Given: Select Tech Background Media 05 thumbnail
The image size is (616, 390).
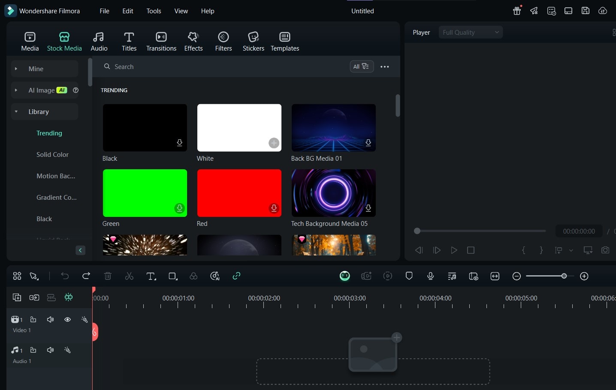Looking at the screenshot, I should [334, 193].
